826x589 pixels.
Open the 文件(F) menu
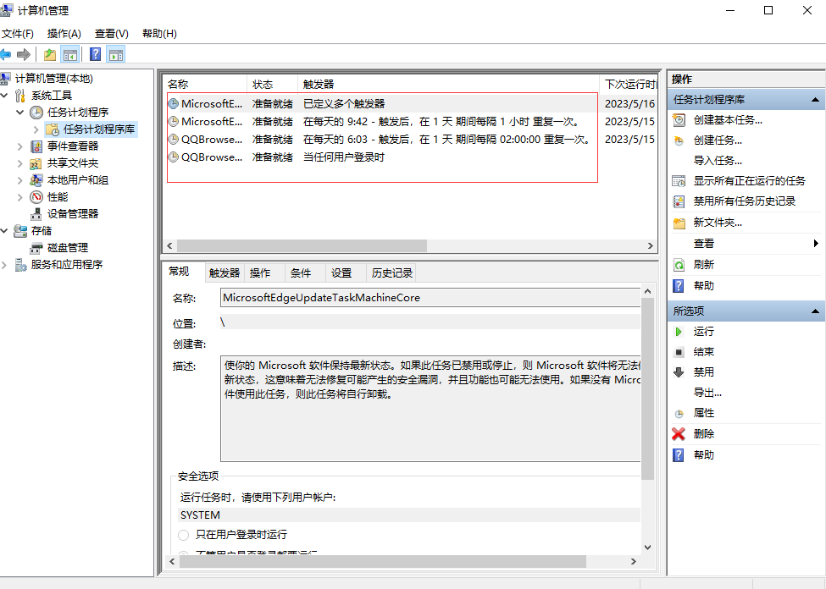18,34
